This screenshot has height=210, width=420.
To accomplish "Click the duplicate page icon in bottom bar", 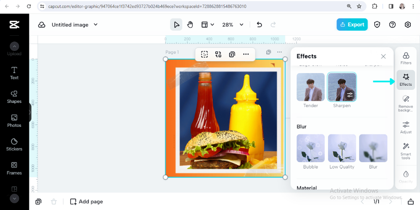I will [x=38, y=202].
